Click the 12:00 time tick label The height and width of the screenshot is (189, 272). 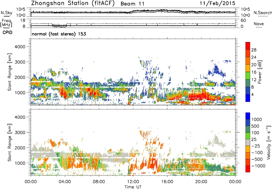(x=133, y=182)
